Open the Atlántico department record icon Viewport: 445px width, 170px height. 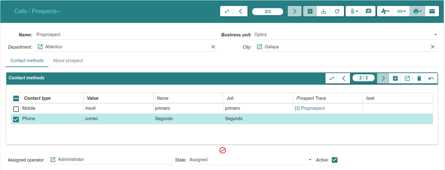click(40, 47)
